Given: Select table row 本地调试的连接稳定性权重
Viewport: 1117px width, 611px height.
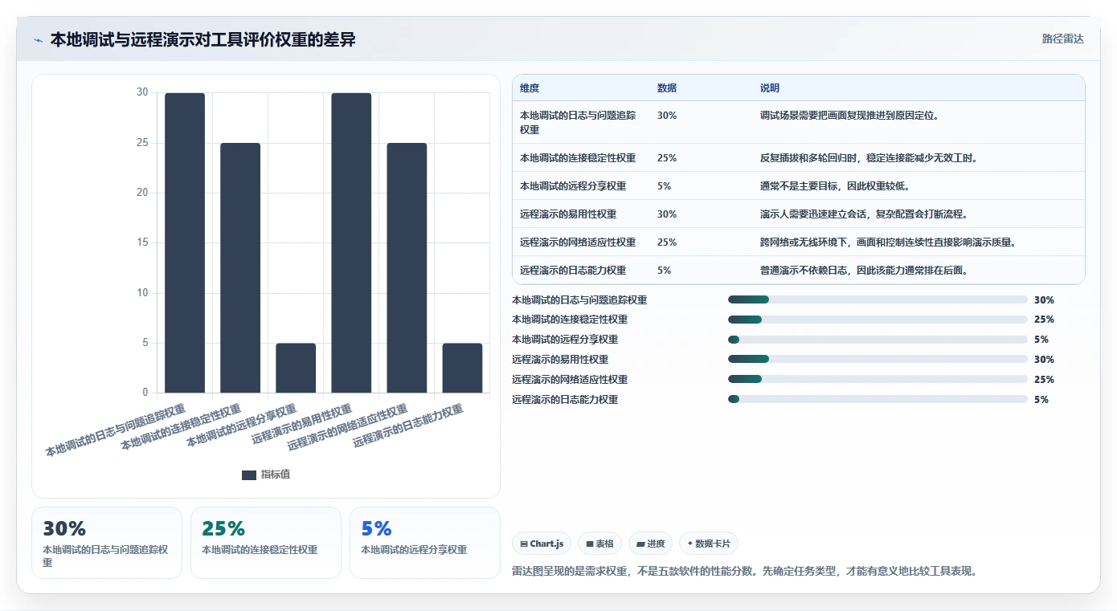Looking at the screenshot, I should (798, 157).
